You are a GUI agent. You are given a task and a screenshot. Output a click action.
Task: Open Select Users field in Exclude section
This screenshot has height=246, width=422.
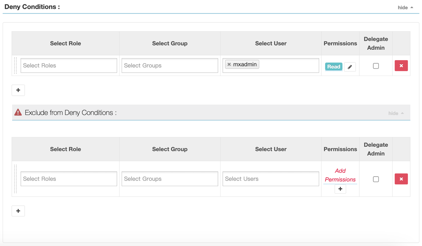point(271,179)
